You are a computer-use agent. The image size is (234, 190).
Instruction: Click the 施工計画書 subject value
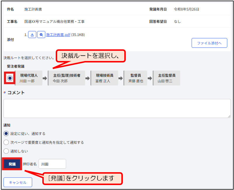[x=33, y=9]
